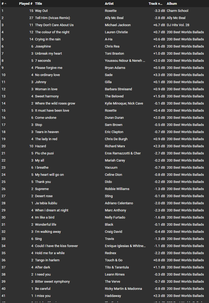
Task: Click the album Charm School cell
Action: [x=178, y=11]
